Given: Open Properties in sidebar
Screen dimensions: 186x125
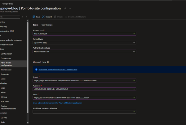Looking at the screenshot, I should click(5, 74).
